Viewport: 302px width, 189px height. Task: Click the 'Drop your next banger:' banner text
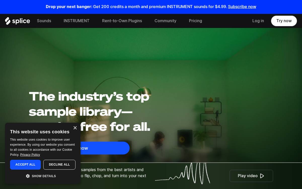[69, 7]
